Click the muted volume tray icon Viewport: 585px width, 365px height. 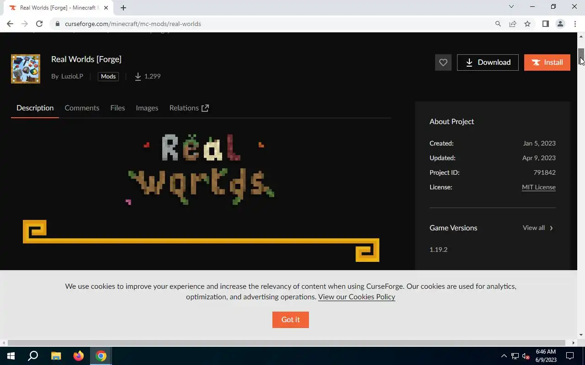pos(526,356)
